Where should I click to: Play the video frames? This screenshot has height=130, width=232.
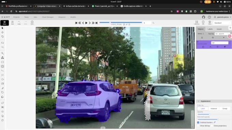(x=86, y=23)
